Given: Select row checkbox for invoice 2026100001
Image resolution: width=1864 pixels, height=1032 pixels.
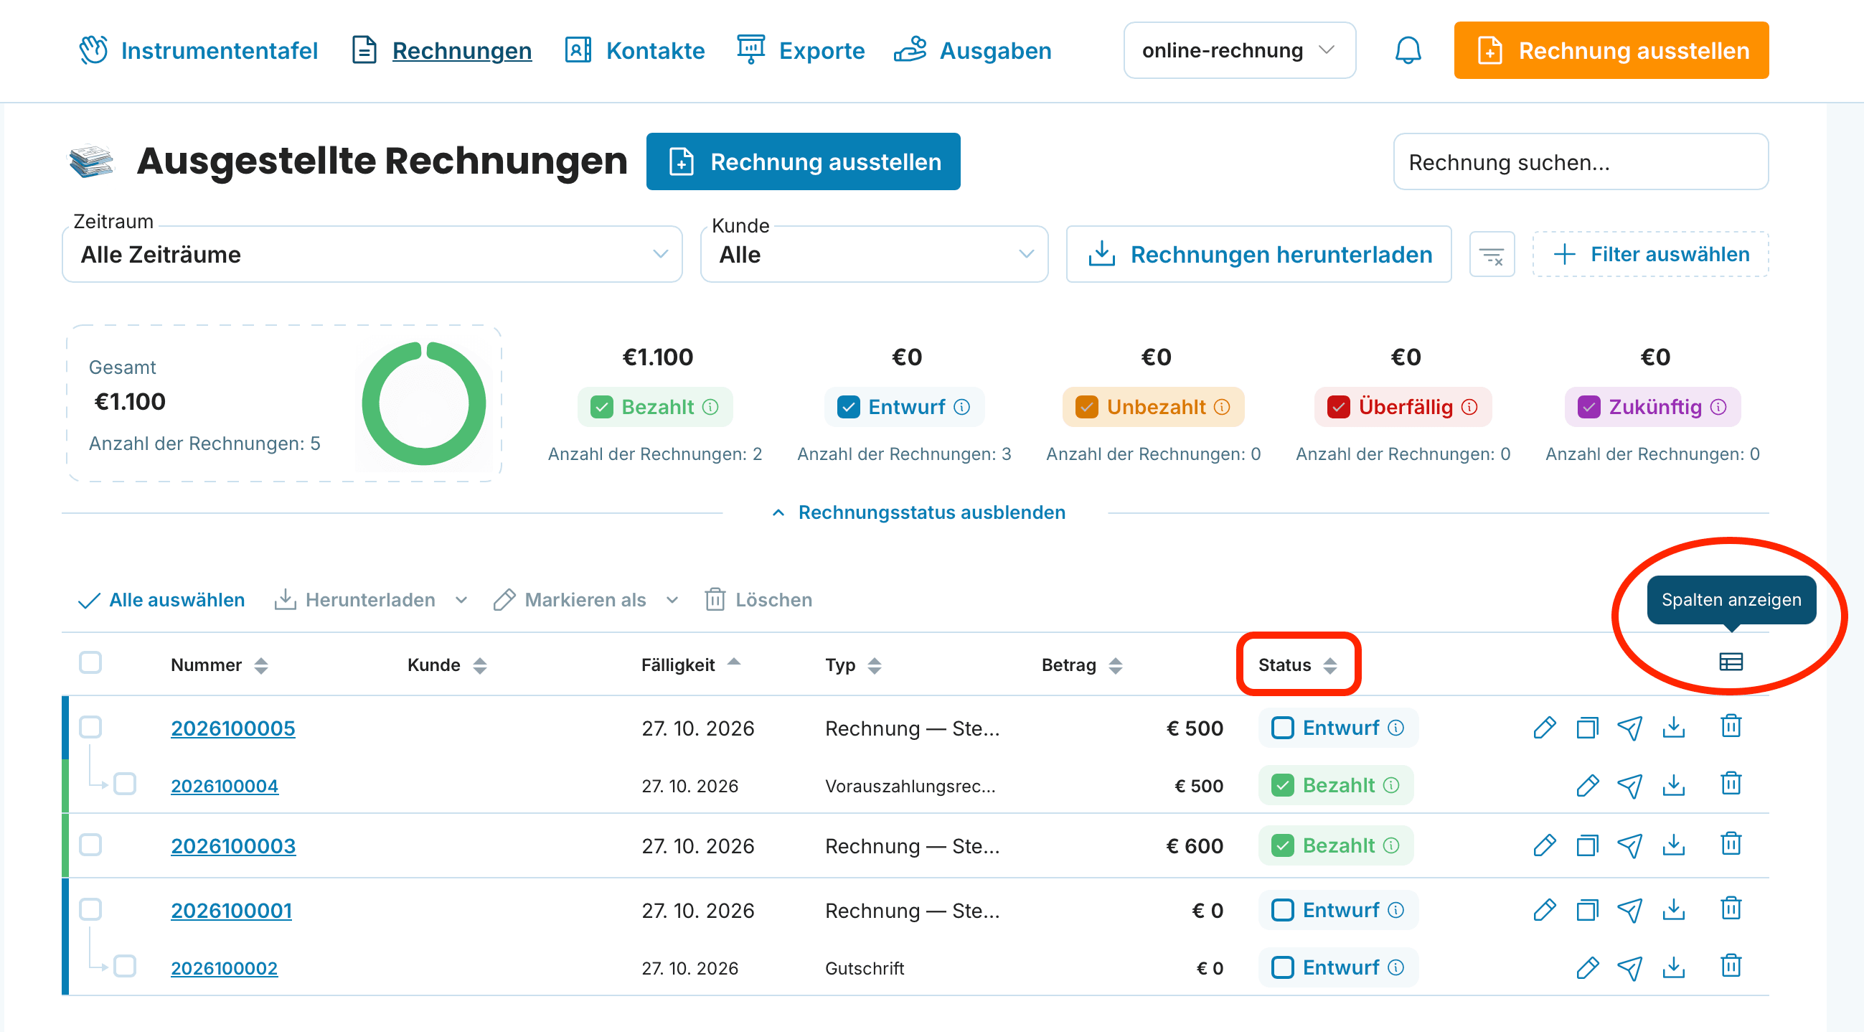Looking at the screenshot, I should (90, 909).
